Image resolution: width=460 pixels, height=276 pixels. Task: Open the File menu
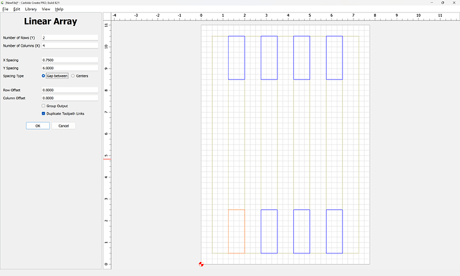[x=5, y=9]
